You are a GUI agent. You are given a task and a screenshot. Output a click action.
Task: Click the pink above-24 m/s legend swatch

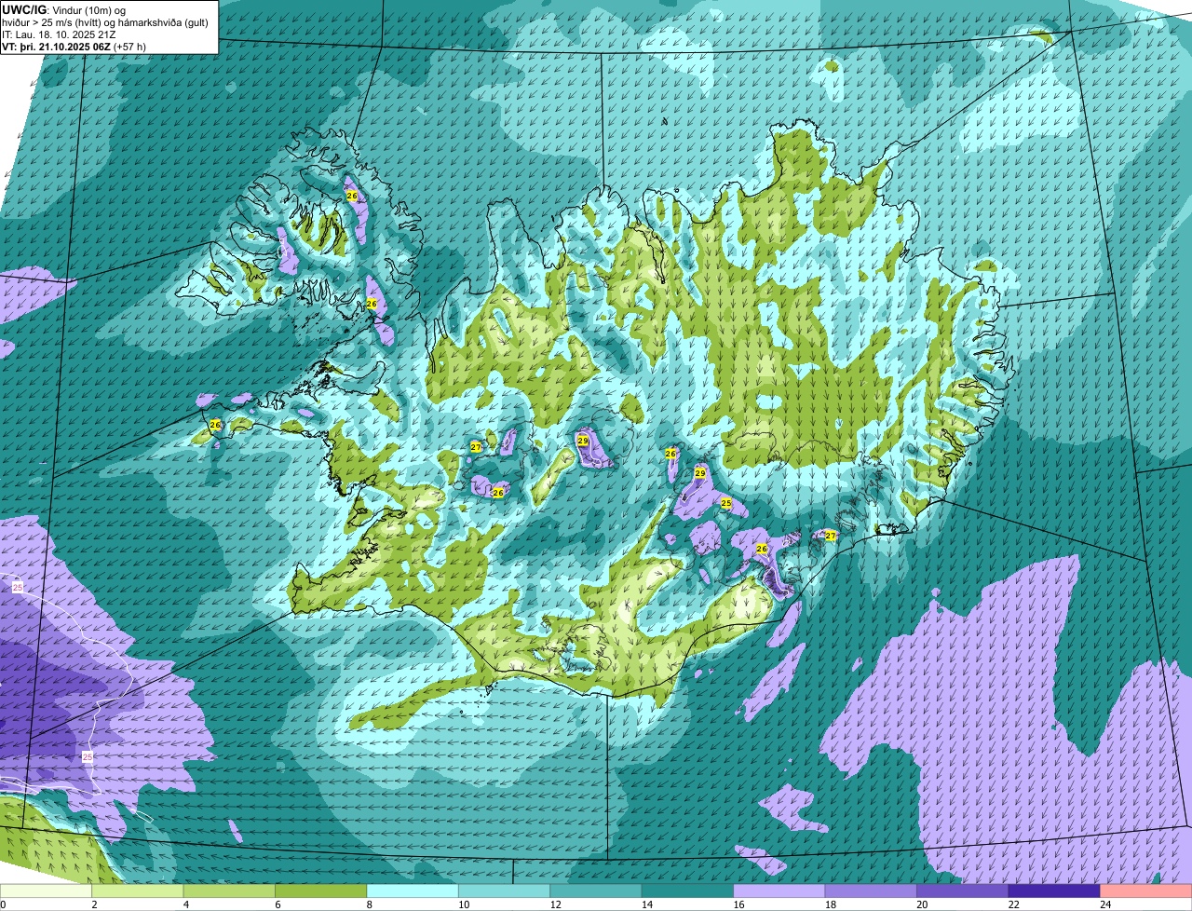[1146, 891]
